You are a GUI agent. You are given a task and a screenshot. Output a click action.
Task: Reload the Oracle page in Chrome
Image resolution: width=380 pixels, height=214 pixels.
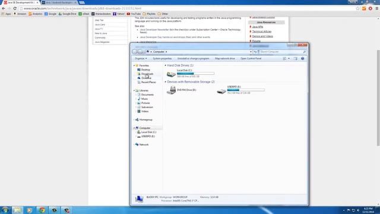pyautogui.click(x=15, y=8)
